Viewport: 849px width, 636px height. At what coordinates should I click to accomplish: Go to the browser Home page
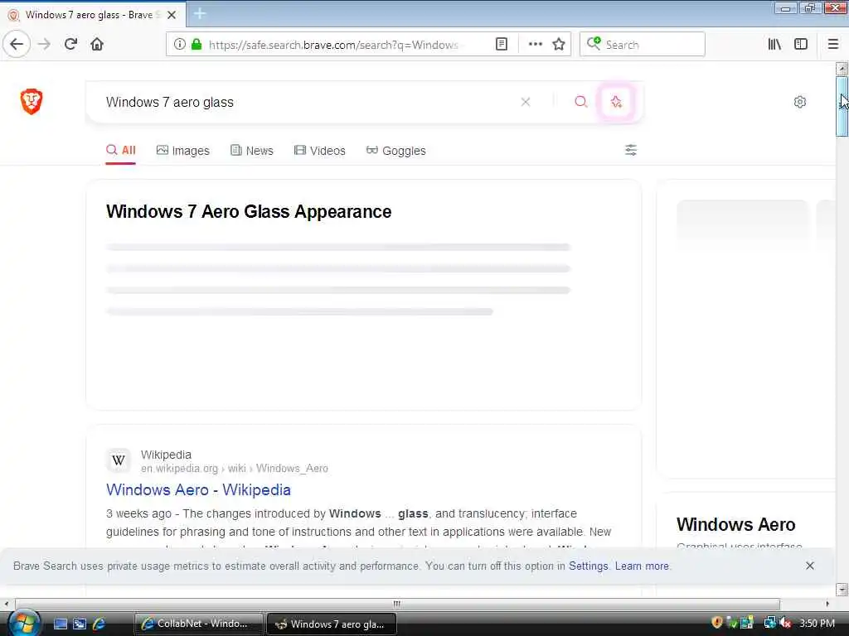(97, 44)
